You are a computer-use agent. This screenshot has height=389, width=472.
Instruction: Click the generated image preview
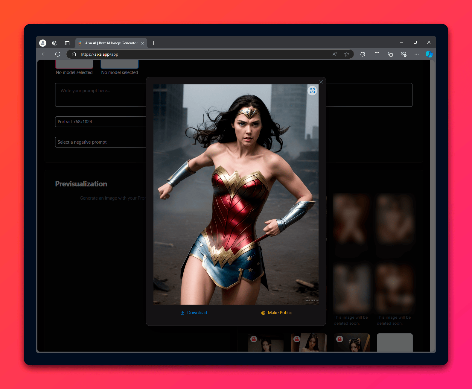pyautogui.click(x=236, y=194)
